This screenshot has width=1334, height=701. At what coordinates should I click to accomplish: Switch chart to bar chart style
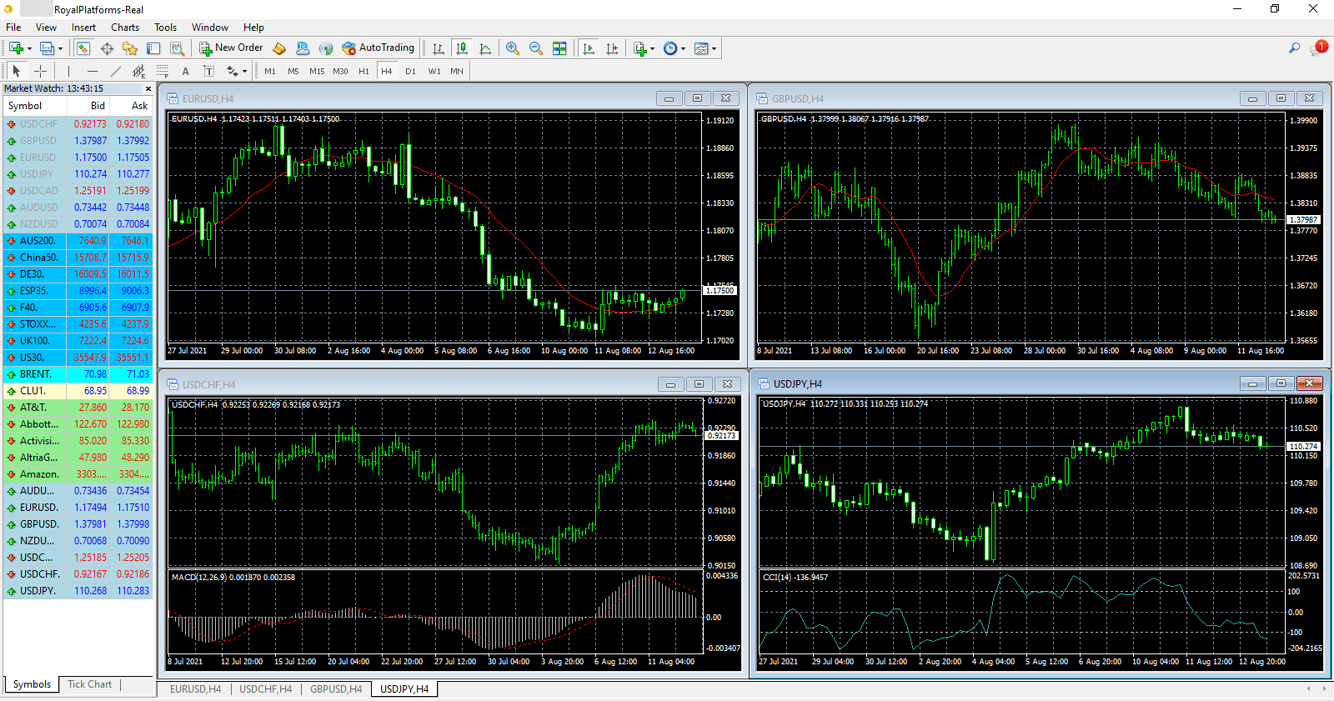tap(438, 48)
